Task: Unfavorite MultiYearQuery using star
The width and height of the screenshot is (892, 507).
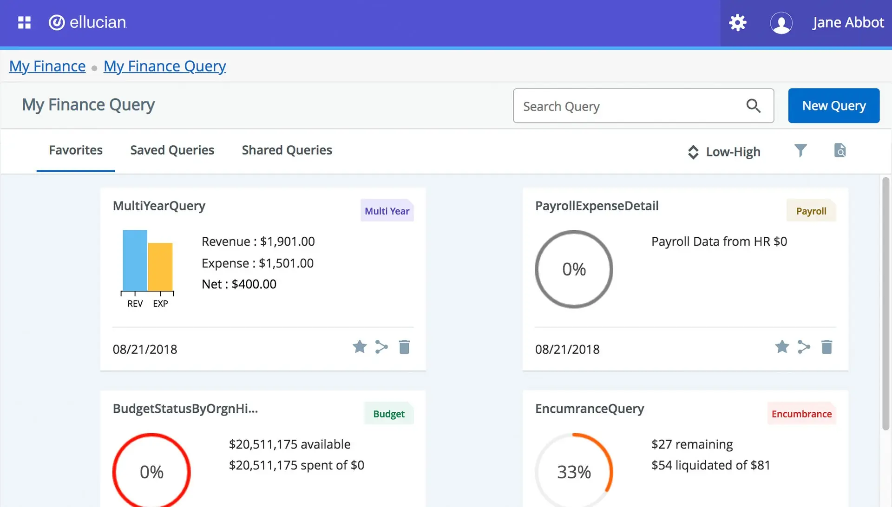Action: pos(359,347)
